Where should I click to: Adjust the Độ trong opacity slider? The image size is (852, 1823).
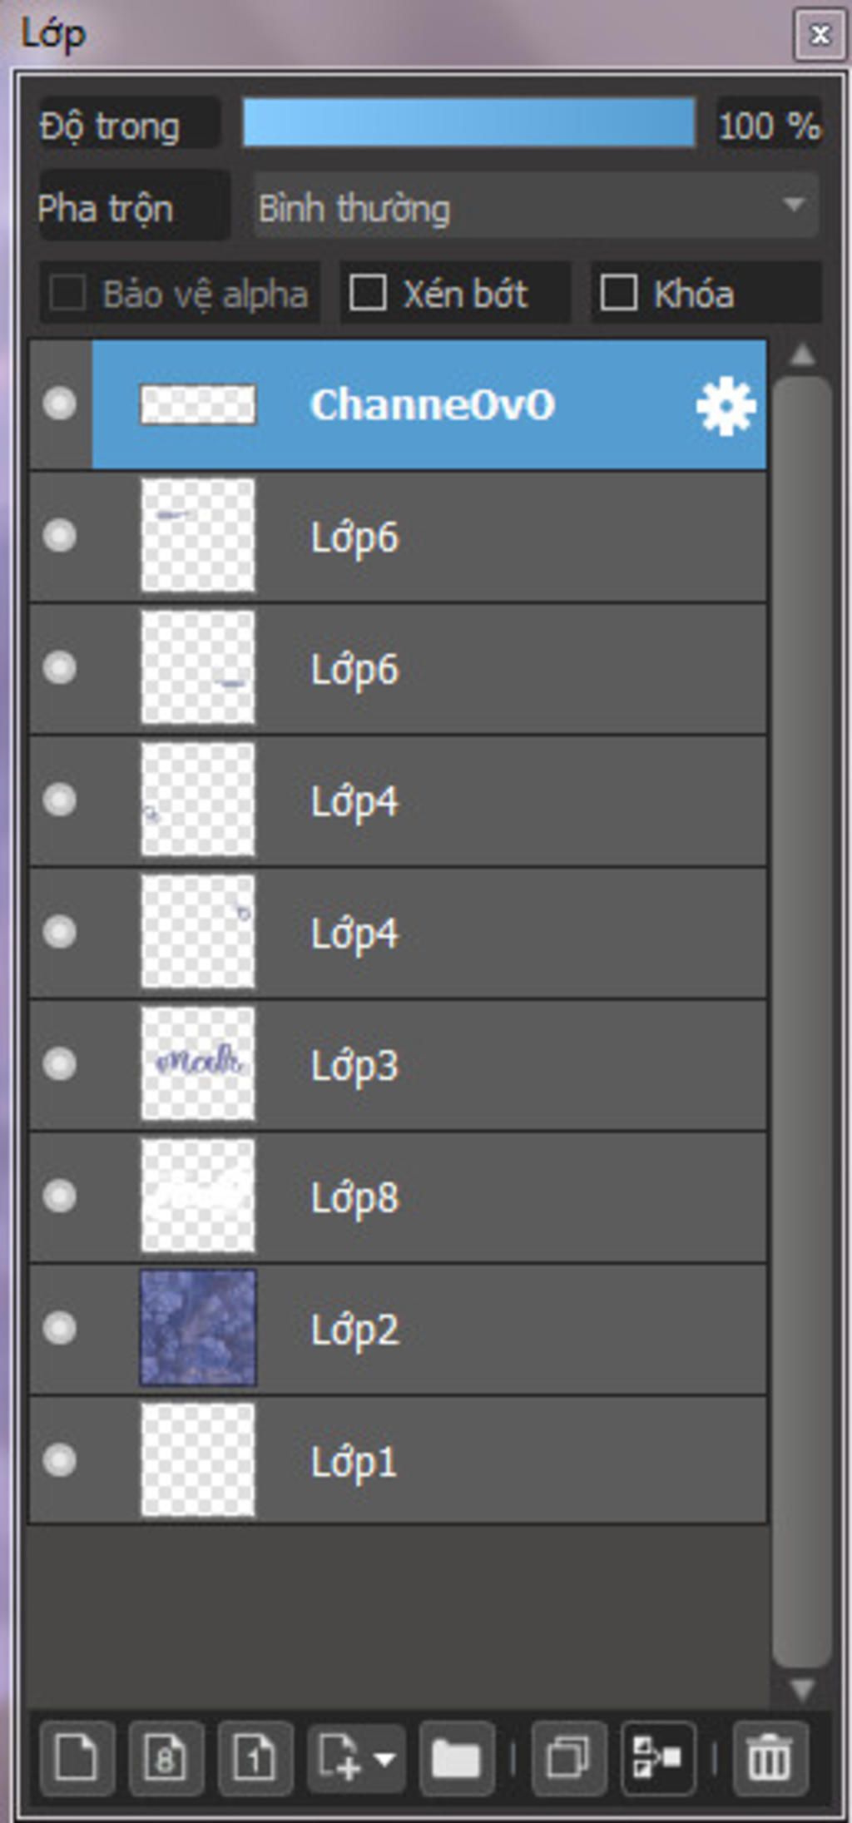coord(469,123)
